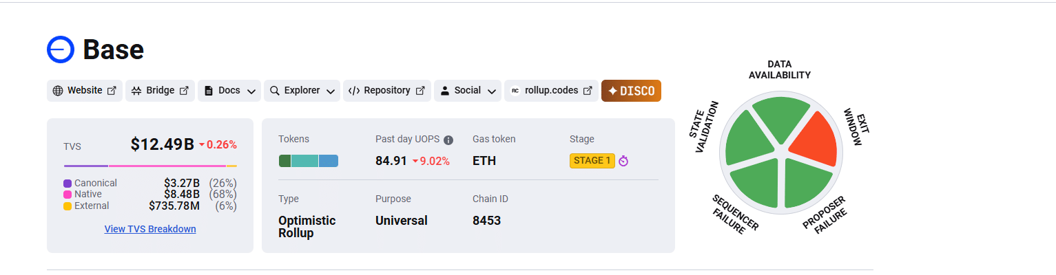Click the rollup.codes logo icon
Screen dimensions: 1056x275
point(515,91)
